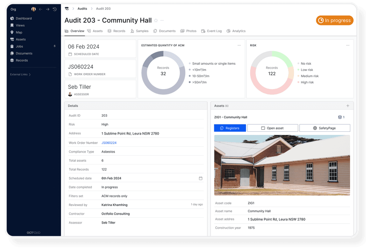Click the Risk donut chart showing 122 records
The height and width of the screenshot is (250, 366).
click(x=272, y=73)
